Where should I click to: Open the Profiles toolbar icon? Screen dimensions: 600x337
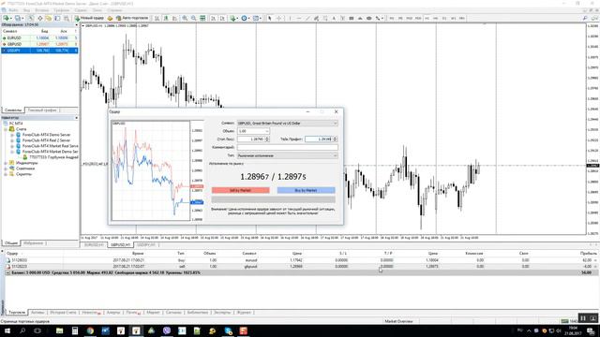[18, 18]
